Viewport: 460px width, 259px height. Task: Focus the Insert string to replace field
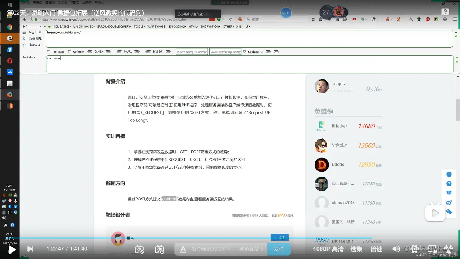pos(192,52)
